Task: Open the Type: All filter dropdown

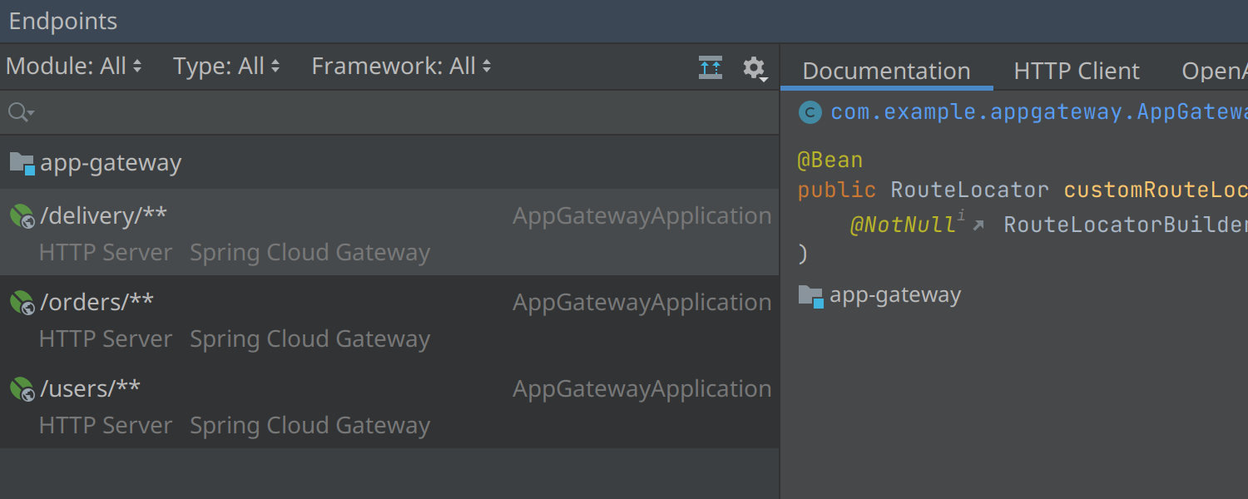Action: [226, 67]
